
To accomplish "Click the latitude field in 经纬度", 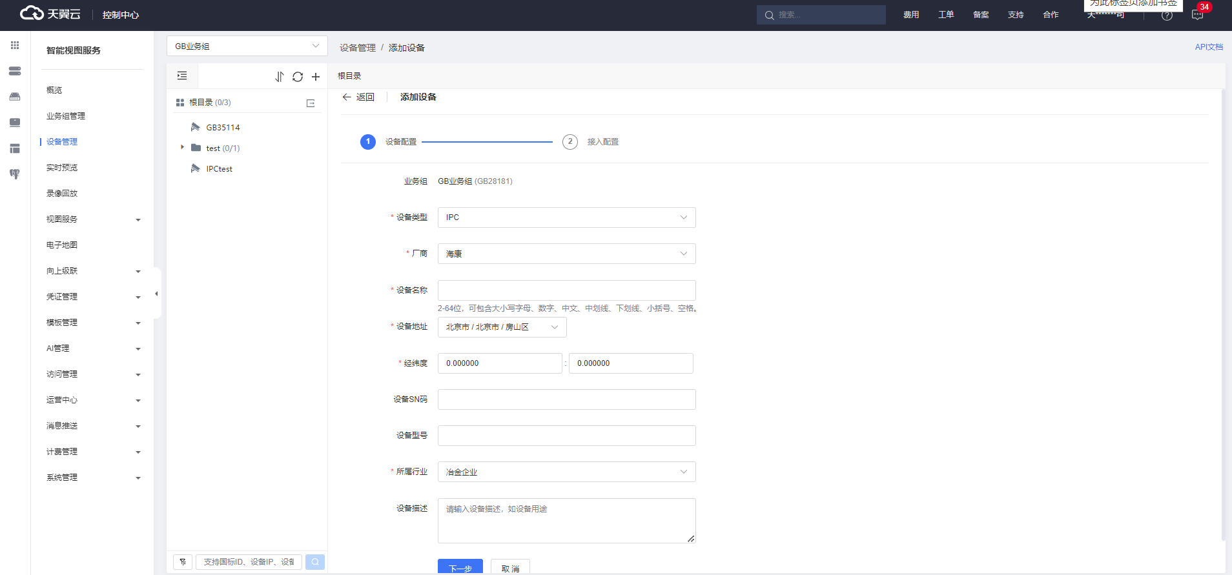I will (x=631, y=363).
